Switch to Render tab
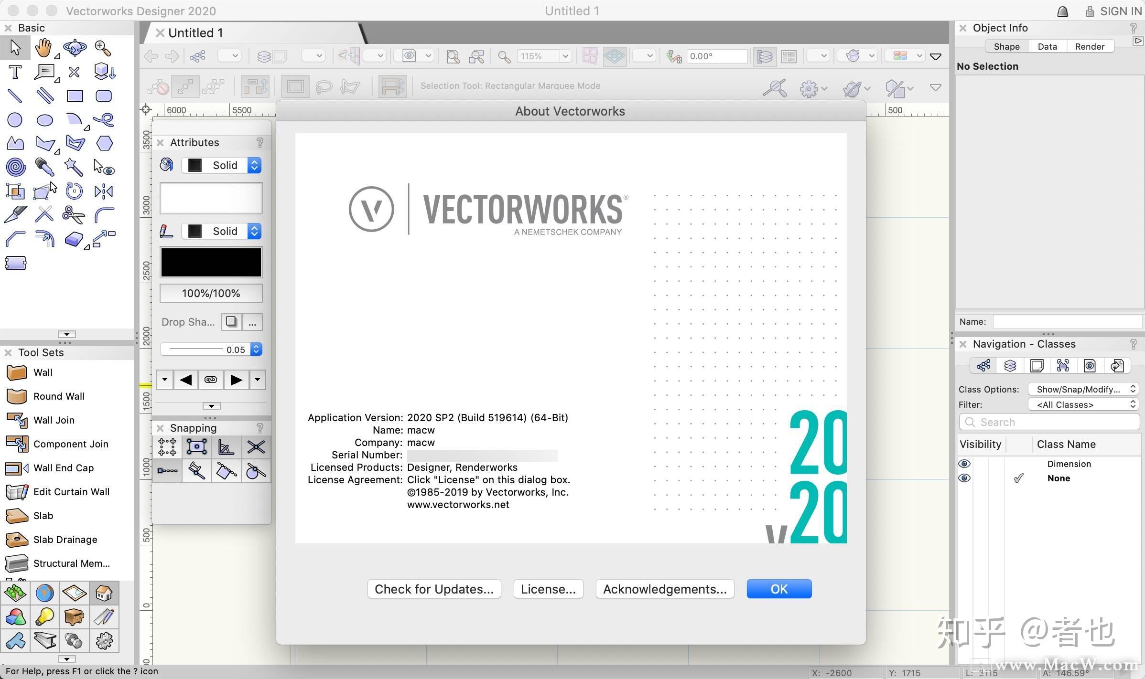Viewport: 1145px width, 679px height. (x=1090, y=46)
